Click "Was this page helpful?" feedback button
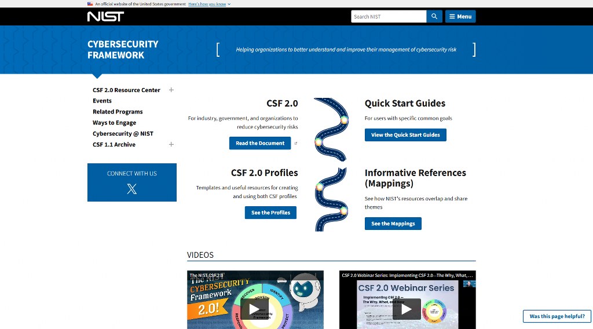This screenshot has height=329, width=593. 557,316
